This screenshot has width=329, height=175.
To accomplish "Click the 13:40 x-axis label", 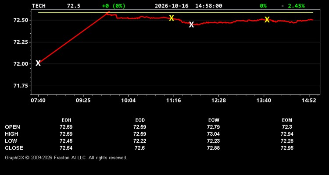I will 264,101.
